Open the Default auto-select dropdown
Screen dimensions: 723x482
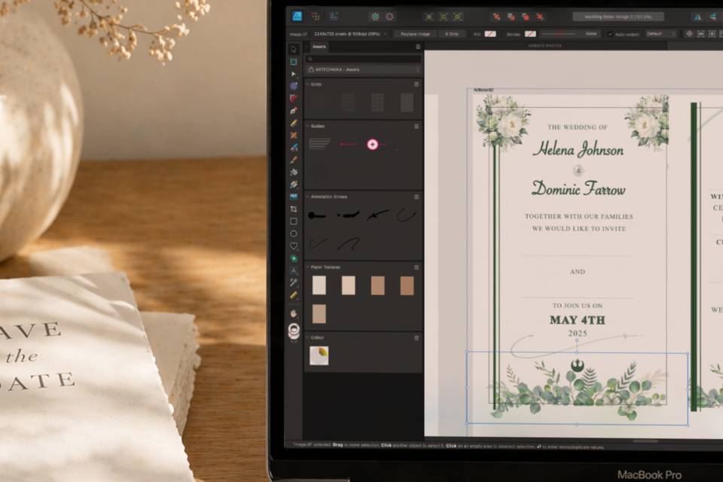coord(660,34)
